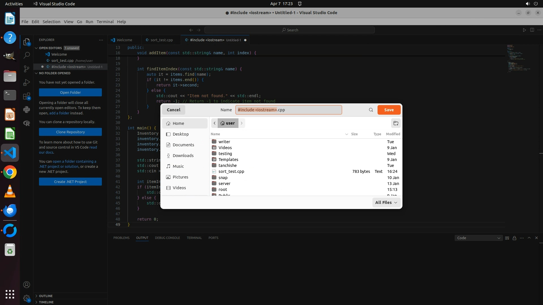Open Run and Debug view icon

coord(27,82)
